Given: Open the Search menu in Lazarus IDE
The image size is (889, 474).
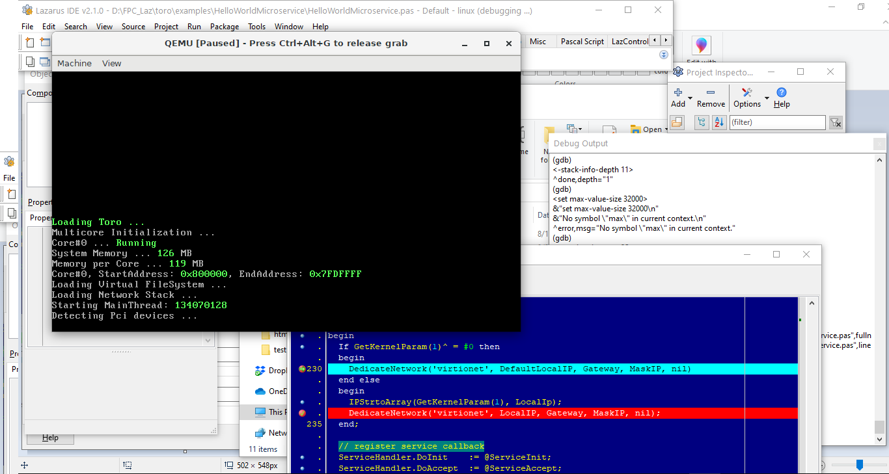Looking at the screenshot, I should tap(75, 27).
